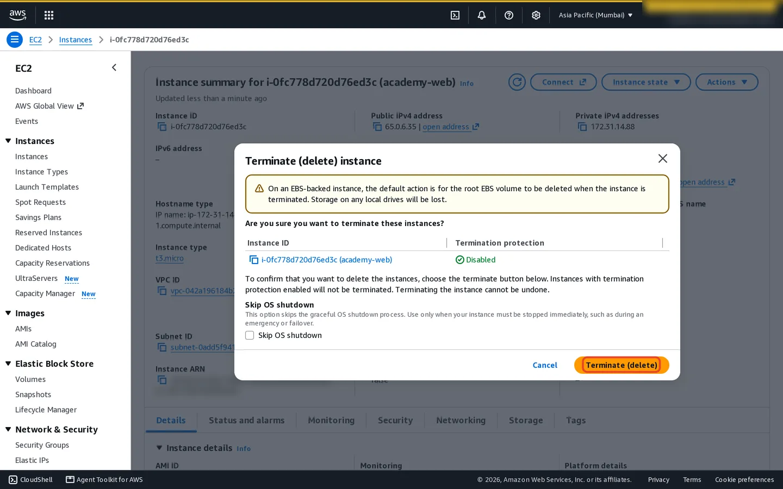Go to Instances breadcrumb link
783x489 pixels.
pos(76,40)
